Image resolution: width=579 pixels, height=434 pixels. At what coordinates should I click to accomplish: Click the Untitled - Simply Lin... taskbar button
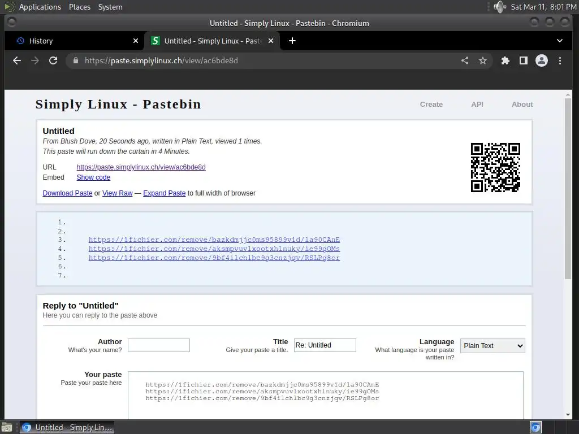[67, 427]
